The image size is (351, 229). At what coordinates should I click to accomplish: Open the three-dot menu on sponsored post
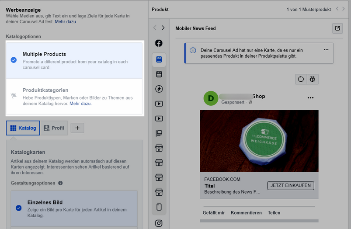(310, 97)
